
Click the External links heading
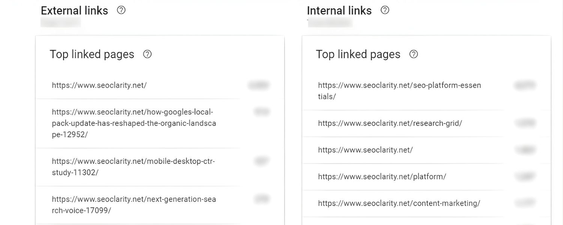[x=74, y=10]
